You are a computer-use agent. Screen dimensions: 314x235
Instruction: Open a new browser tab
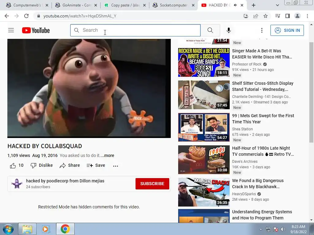(x=254, y=5)
